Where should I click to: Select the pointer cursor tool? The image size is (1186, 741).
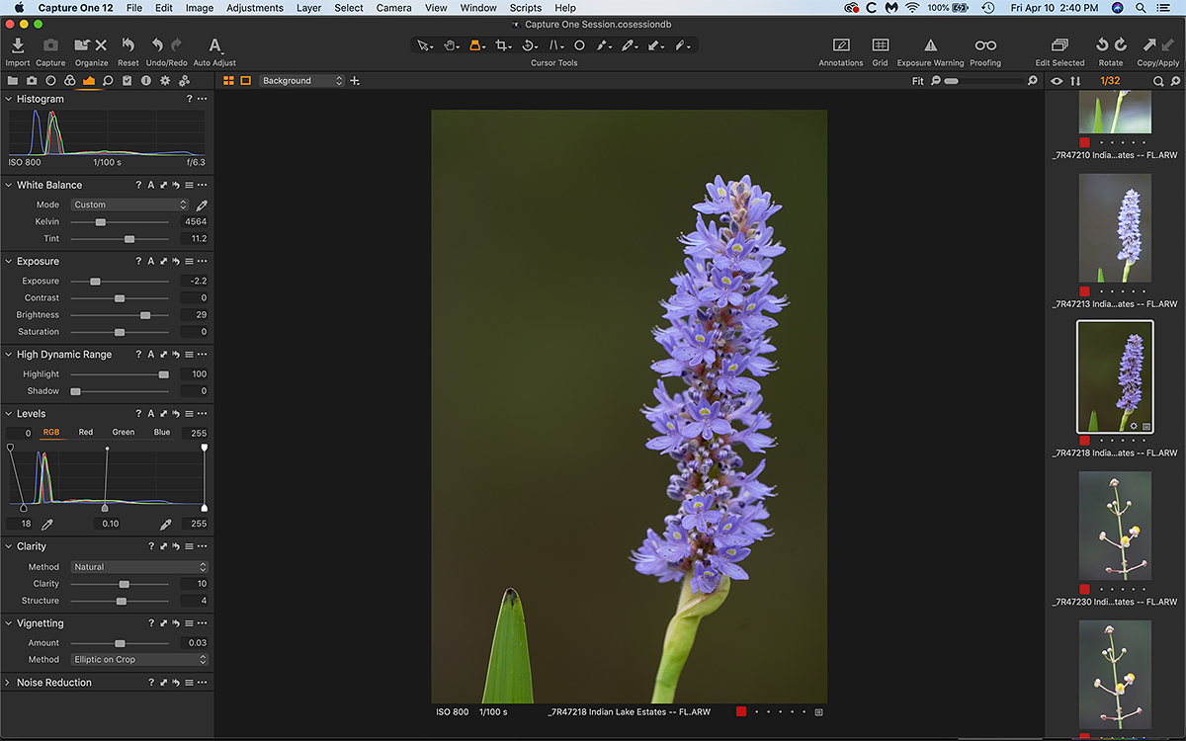point(423,45)
